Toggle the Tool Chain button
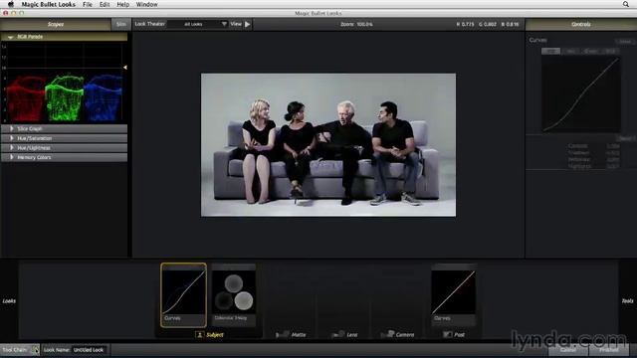 (x=20, y=350)
